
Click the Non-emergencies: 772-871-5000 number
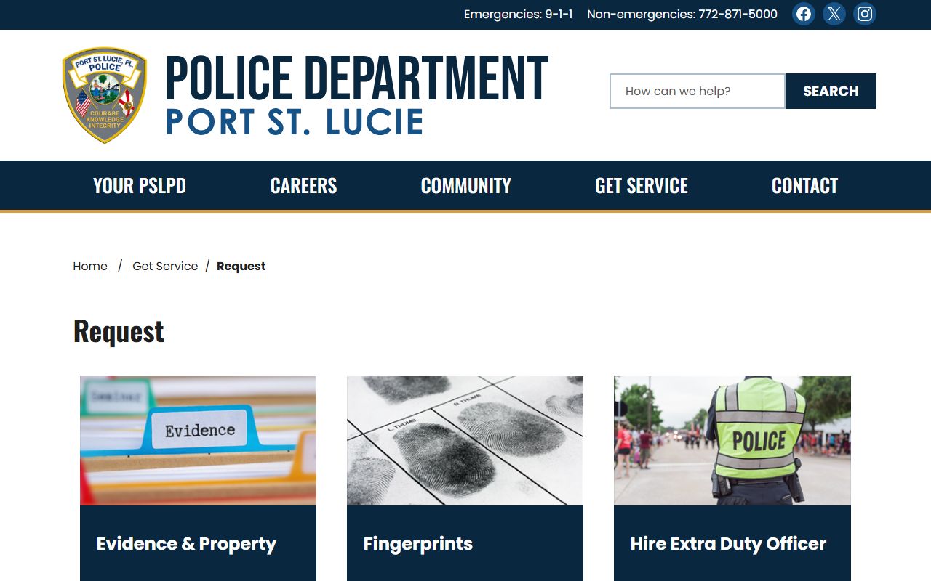tap(682, 14)
